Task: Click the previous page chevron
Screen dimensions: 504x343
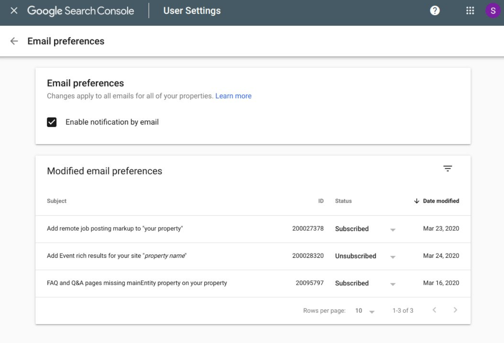Action: [x=434, y=310]
